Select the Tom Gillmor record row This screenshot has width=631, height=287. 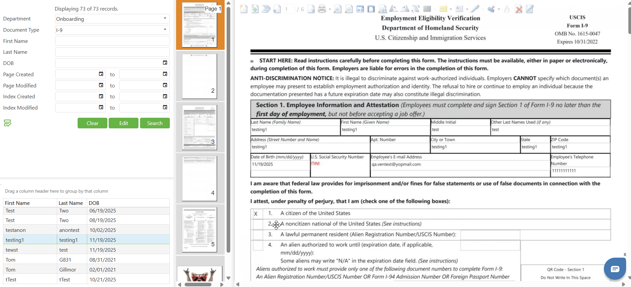[x=86, y=270]
